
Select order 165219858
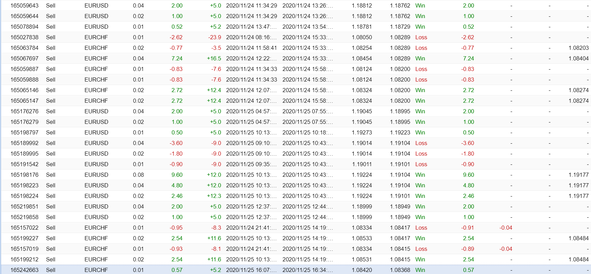(24, 217)
